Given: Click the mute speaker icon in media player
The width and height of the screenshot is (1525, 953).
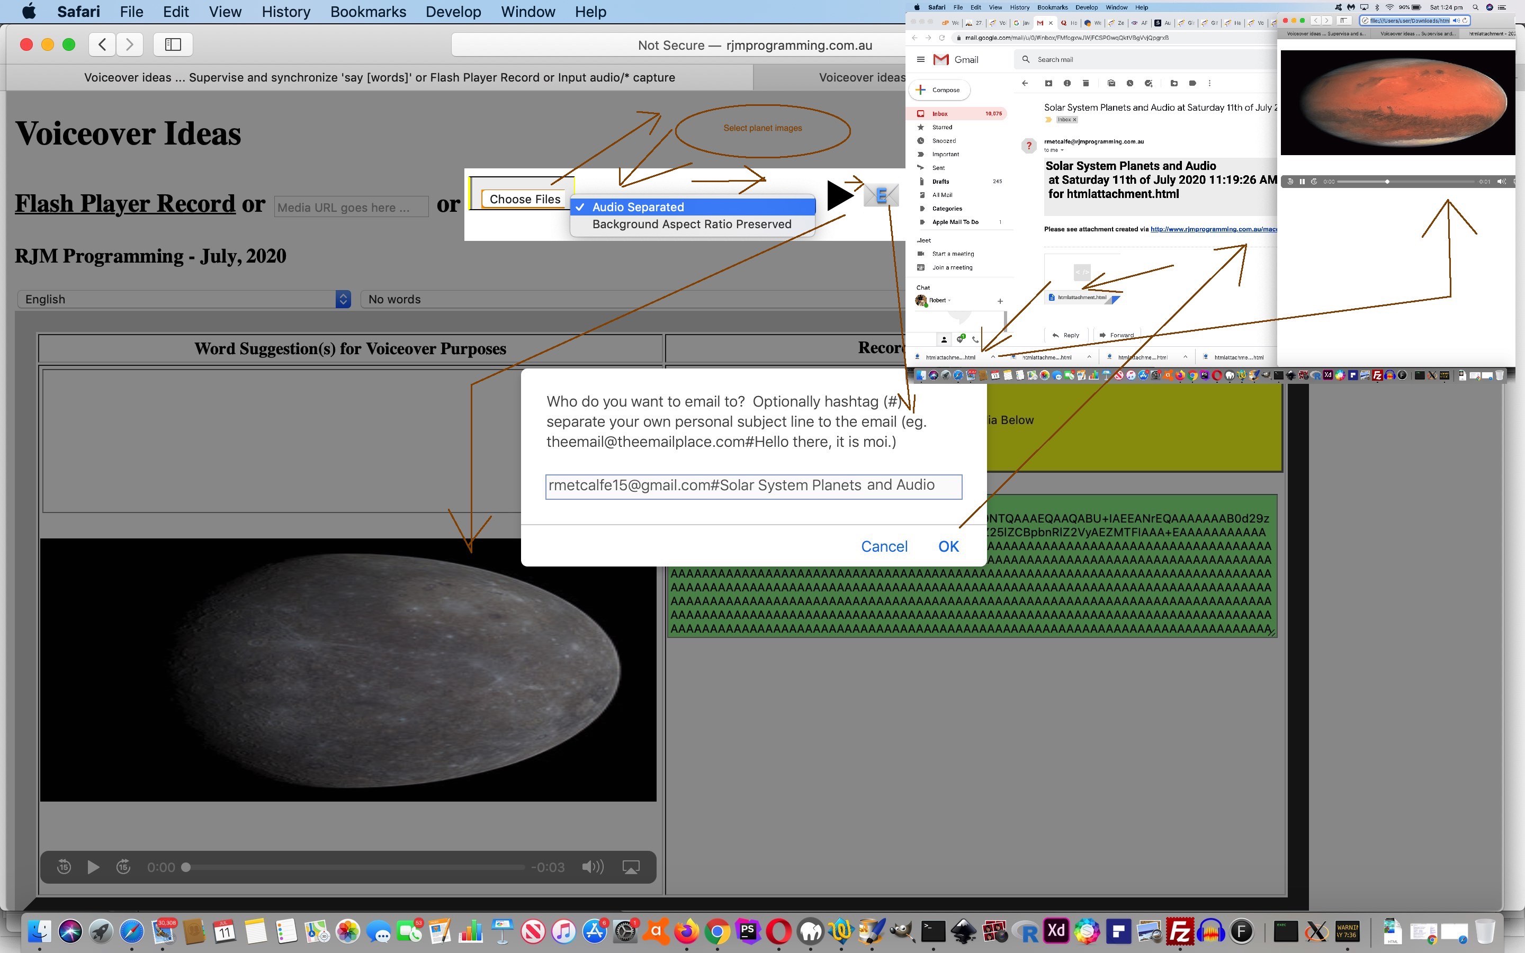Looking at the screenshot, I should tap(593, 866).
